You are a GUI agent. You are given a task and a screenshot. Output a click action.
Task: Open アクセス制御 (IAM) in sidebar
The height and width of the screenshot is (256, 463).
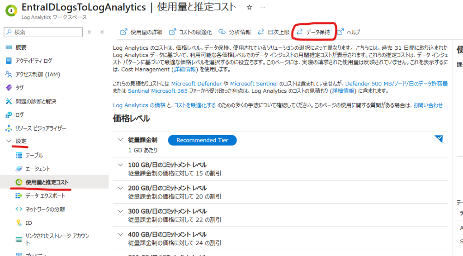(x=38, y=75)
